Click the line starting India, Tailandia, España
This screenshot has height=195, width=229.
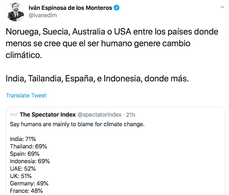97,79
